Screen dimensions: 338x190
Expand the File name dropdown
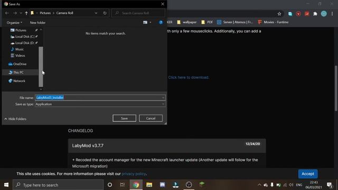point(163,98)
